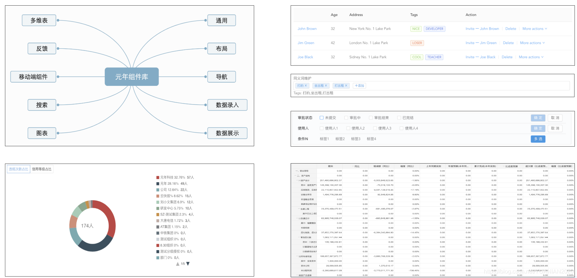This screenshot has width=577, height=278.
Task: Open More actions dropdown for John Brown
Action: (x=535, y=29)
